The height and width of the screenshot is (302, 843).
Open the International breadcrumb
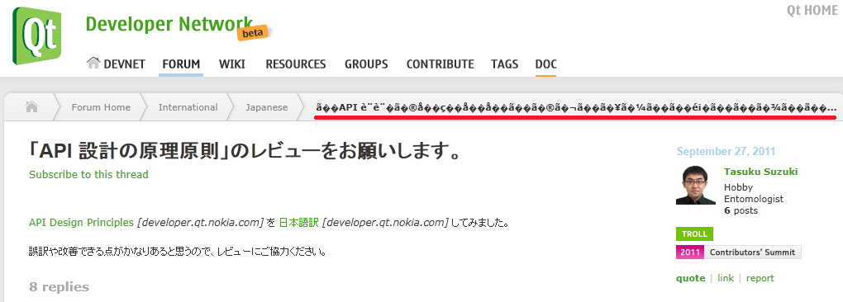(x=188, y=107)
